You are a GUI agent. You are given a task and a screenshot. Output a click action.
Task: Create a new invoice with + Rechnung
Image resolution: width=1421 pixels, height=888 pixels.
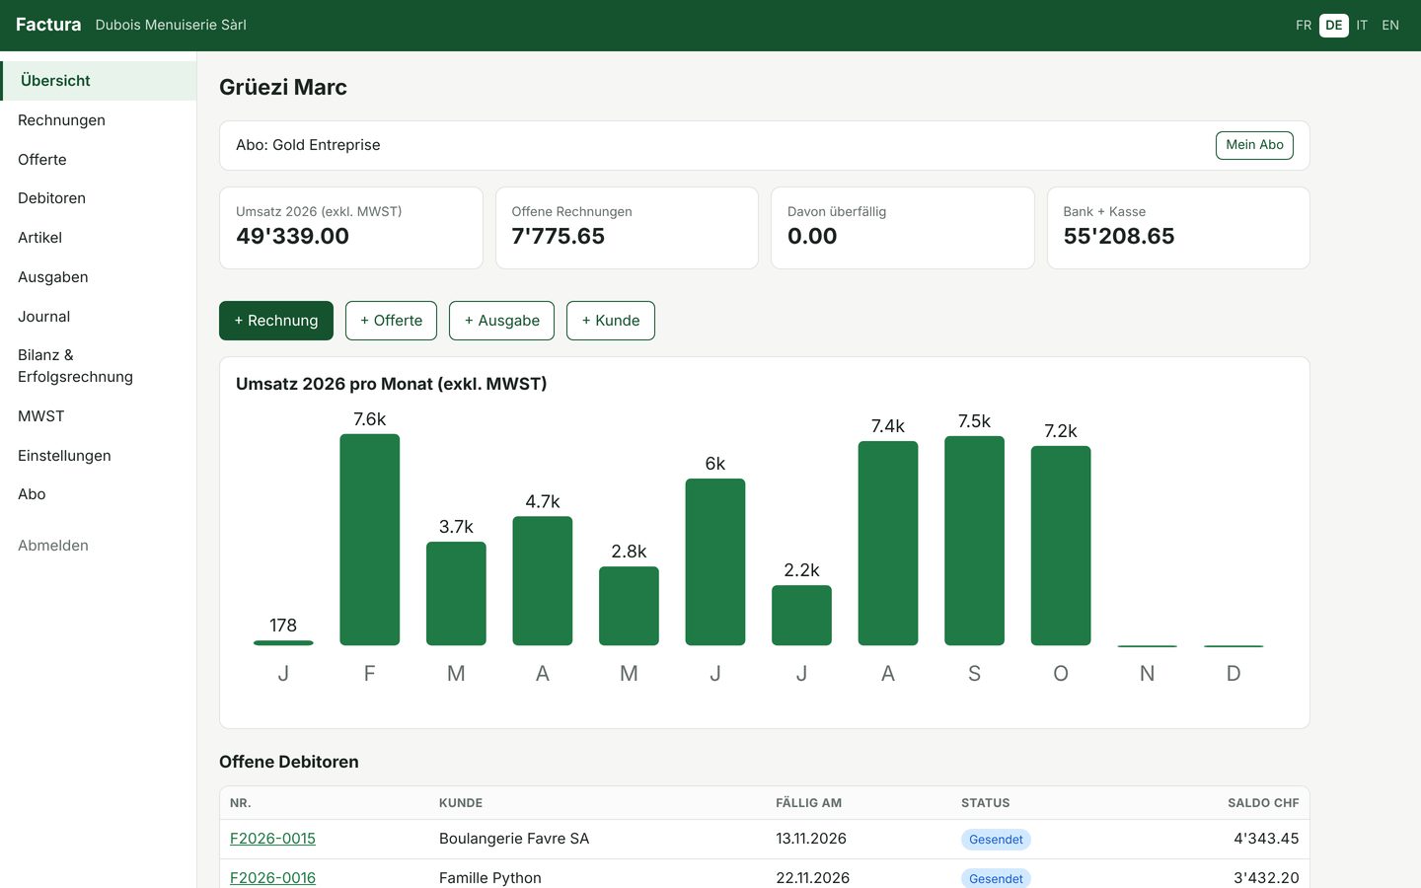pos(276,321)
